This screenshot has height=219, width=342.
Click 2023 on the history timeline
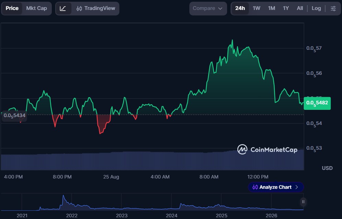coord(122,216)
